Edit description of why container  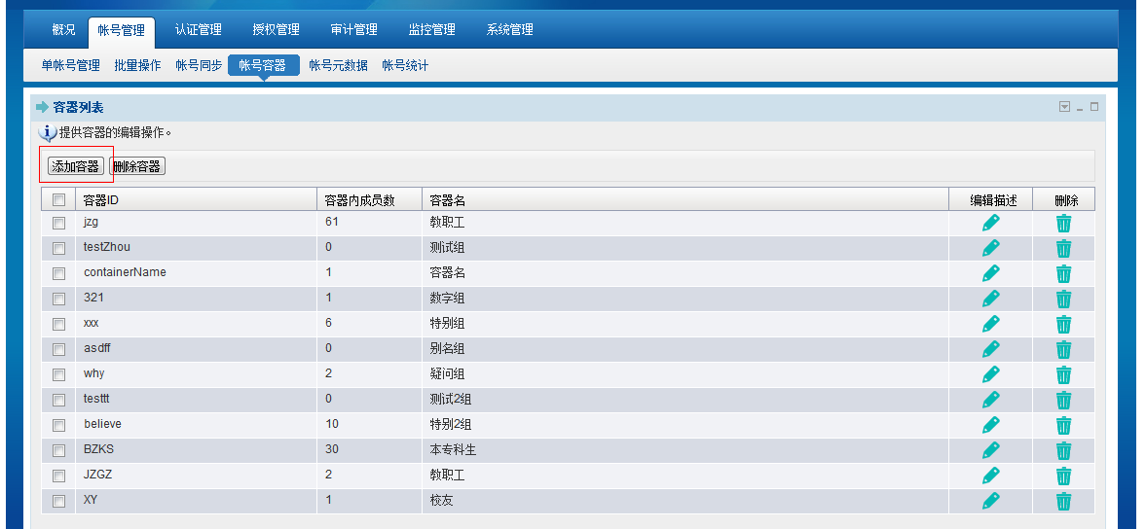coord(991,374)
